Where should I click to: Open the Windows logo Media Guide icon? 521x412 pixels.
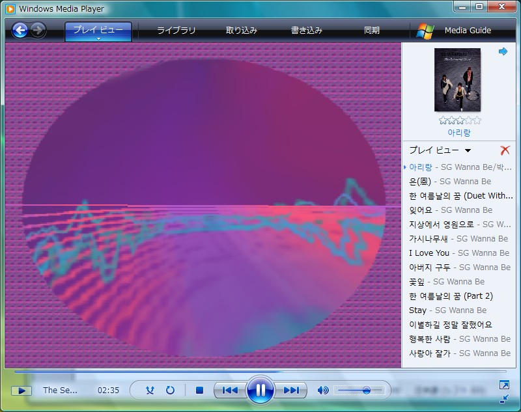pos(425,31)
